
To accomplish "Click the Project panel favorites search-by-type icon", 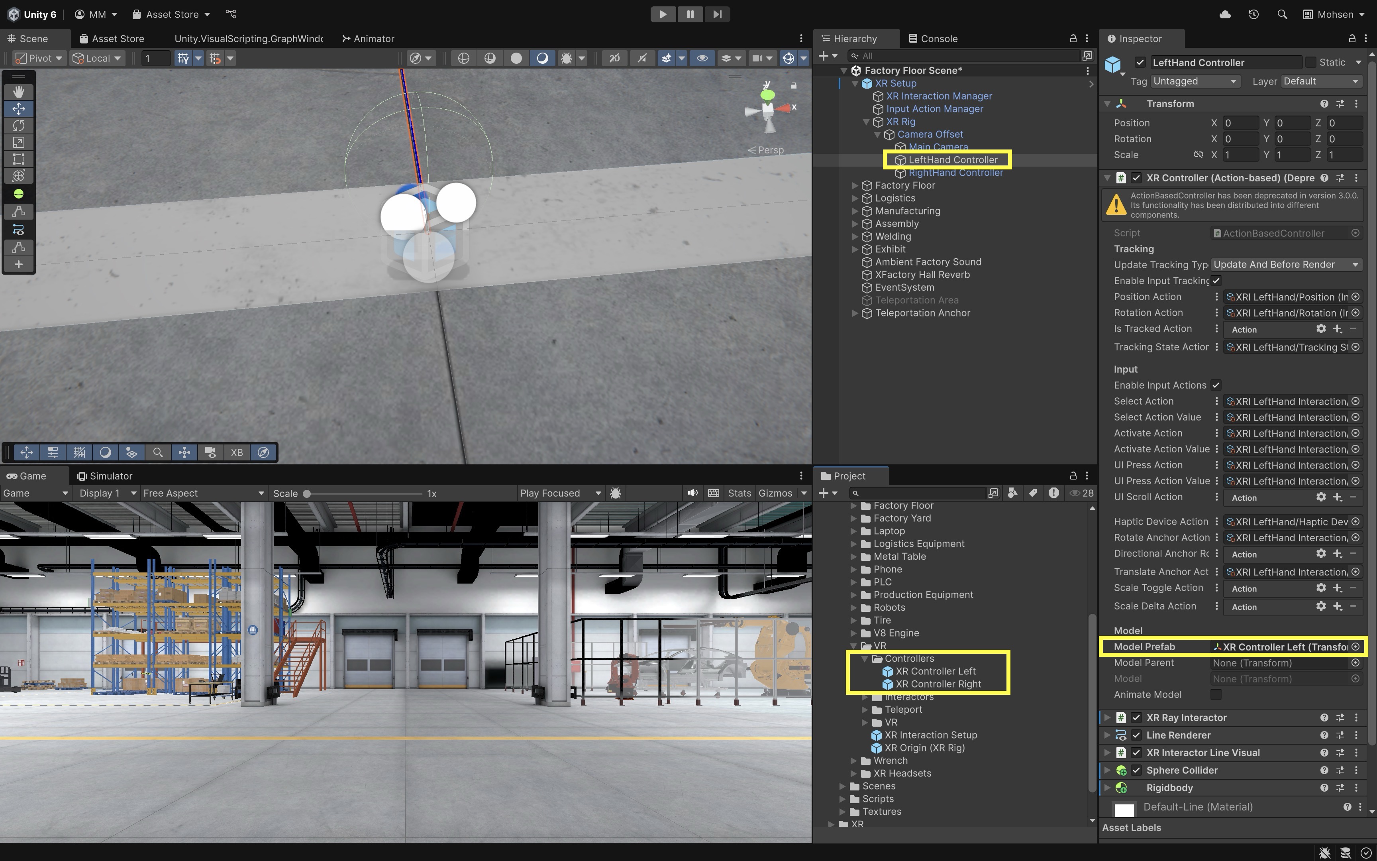I will pyautogui.click(x=1012, y=493).
